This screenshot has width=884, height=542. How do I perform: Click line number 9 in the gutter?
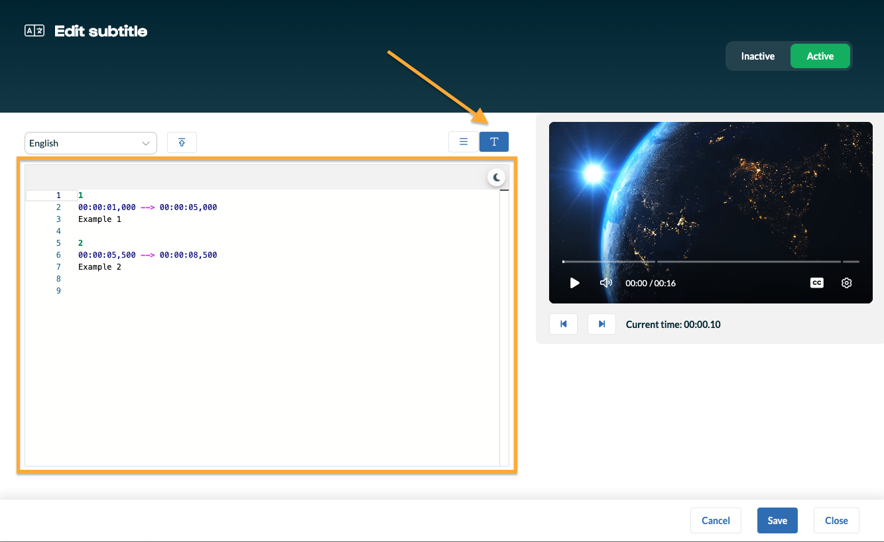pyautogui.click(x=58, y=291)
